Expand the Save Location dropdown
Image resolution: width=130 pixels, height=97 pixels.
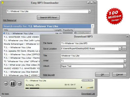(x=120, y=48)
